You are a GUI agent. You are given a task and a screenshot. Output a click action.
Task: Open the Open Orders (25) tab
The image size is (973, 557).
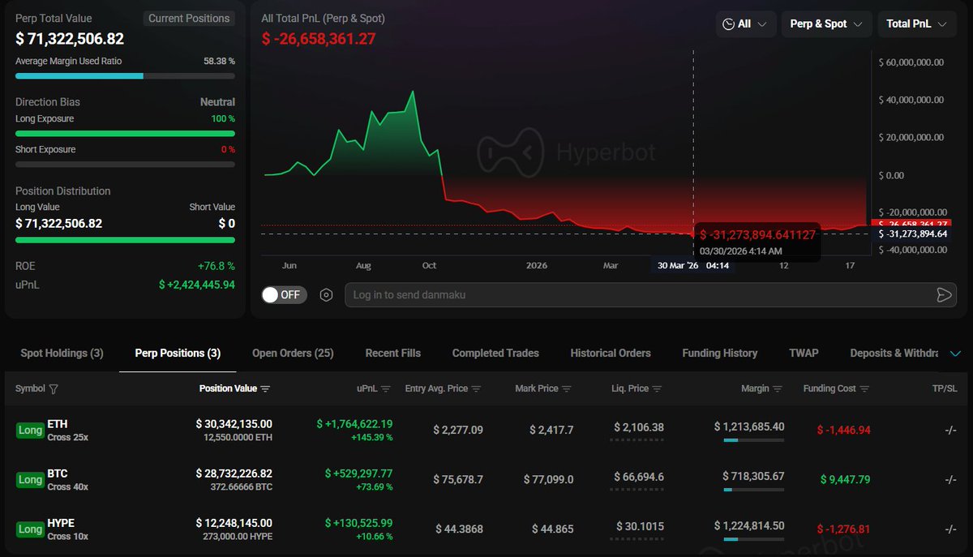coord(293,353)
